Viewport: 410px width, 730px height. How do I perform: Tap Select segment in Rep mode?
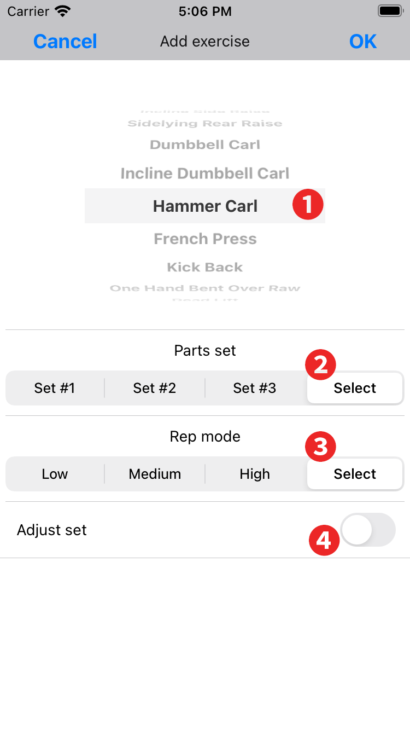355,474
